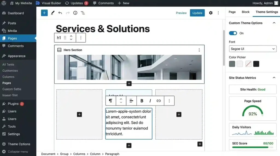
Task: Switch to the Block tab
Action: click(x=246, y=12)
